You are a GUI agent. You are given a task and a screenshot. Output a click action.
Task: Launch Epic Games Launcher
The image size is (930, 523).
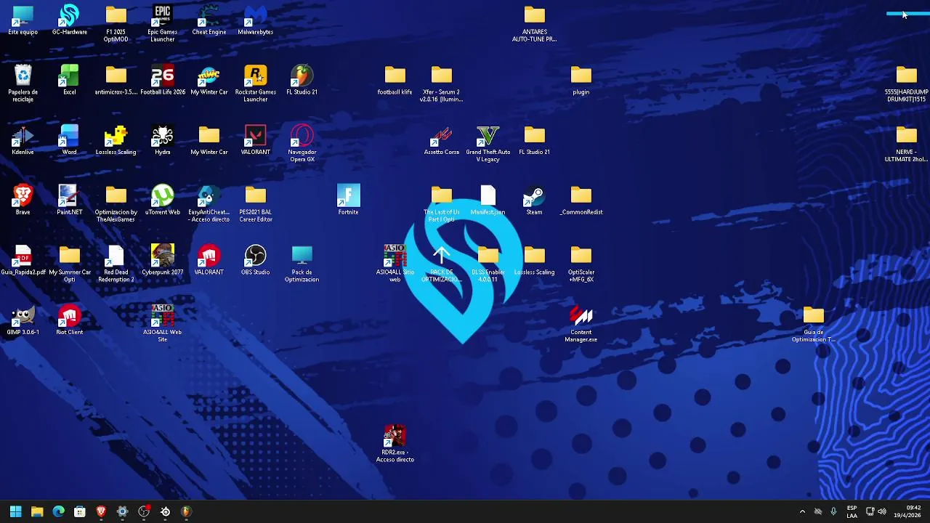point(162,23)
